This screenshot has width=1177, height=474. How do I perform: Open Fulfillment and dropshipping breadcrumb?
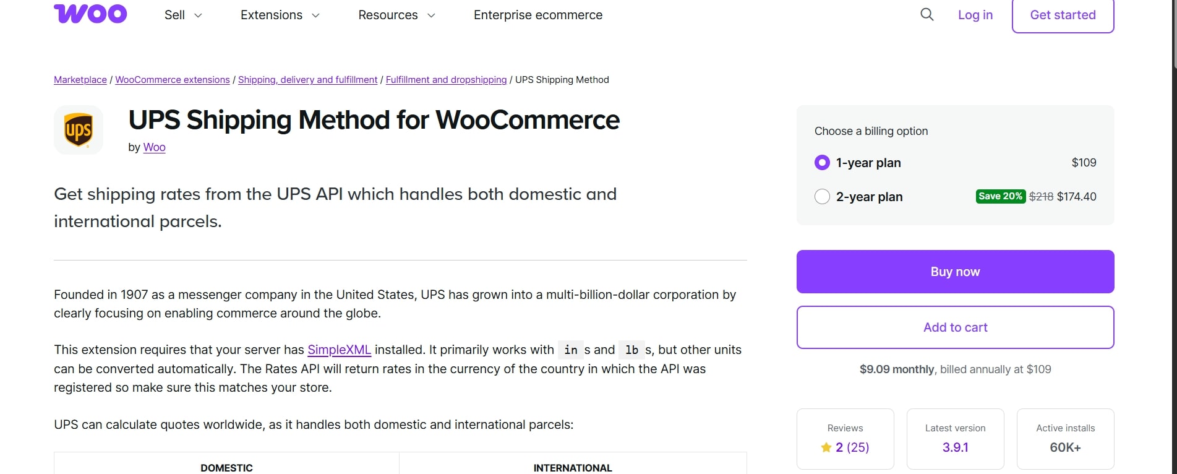[446, 80]
